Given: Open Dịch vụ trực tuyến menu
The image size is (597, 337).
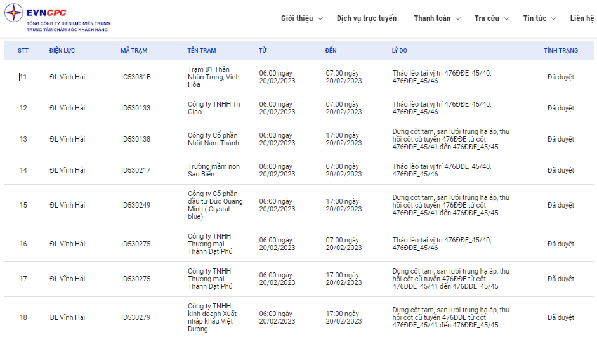Looking at the screenshot, I should pyautogui.click(x=366, y=18).
